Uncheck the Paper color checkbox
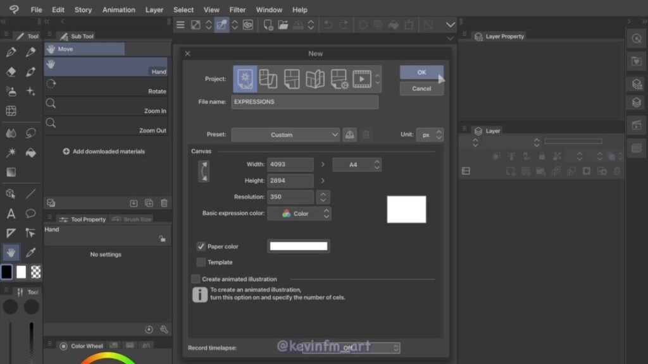The height and width of the screenshot is (364, 648). coord(201,246)
